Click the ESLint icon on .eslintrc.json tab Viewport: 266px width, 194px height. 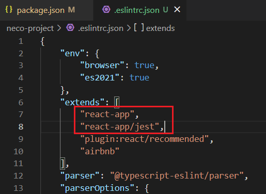[106, 9]
